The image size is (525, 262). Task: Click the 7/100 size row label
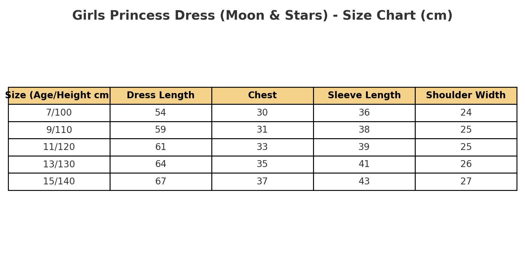59,113
